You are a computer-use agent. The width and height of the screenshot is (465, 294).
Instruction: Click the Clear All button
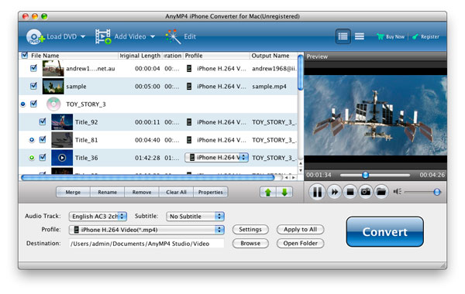pyautogui.click(x=176, y=192)
